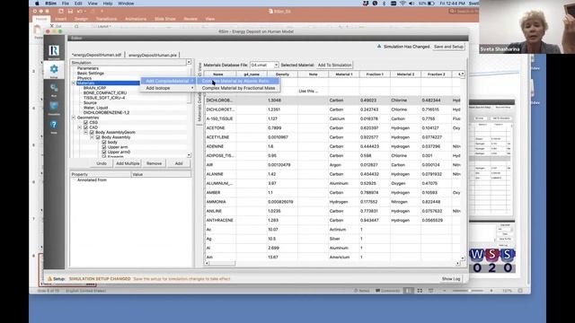Click the simulation tree scroll down arrow
Image resolution: width=575 pixels, height=323 pixels.
189,155
